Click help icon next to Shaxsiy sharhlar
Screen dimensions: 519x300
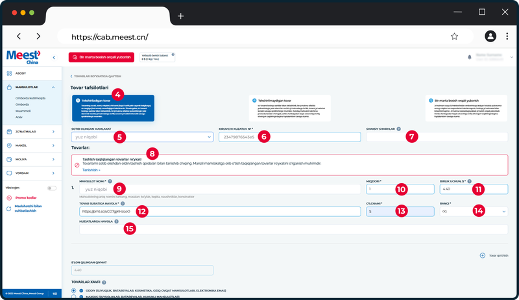point(398,129)
